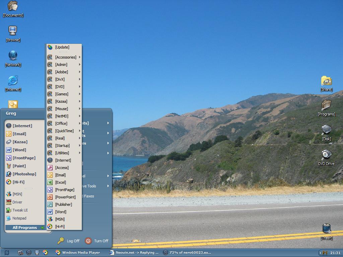Viewport: 343px width, 257px height.
Task: Open the [Documents] desktop icon
Action: click(x=13, y=9)
